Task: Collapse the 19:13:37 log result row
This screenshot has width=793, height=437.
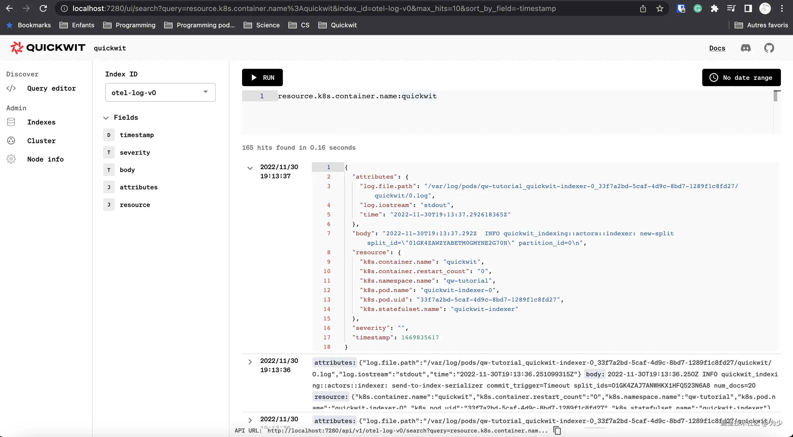Action: [x=250, y=168]
